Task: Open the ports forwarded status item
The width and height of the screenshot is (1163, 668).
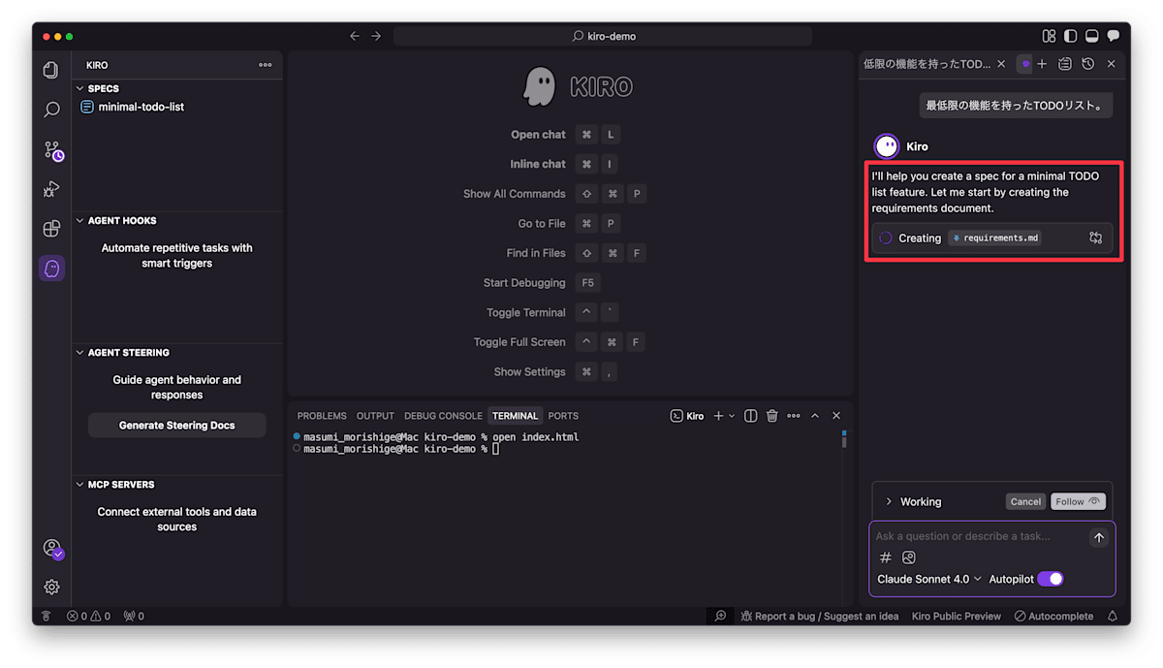Action: (134, 616)
